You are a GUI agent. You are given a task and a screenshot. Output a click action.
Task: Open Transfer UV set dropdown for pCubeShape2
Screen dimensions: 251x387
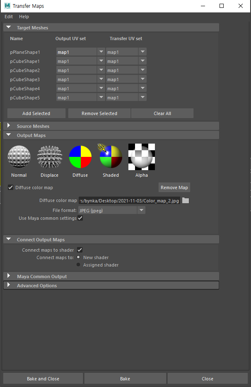click(142, 70)
